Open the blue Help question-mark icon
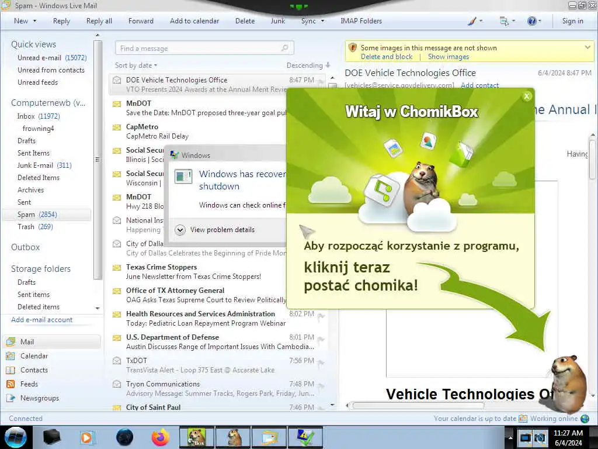Viewport: 598px width, 449px height. point(531,22)
